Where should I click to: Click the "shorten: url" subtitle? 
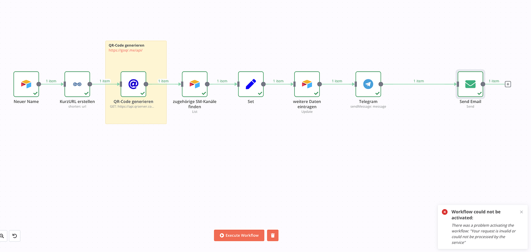coord(77,107)
